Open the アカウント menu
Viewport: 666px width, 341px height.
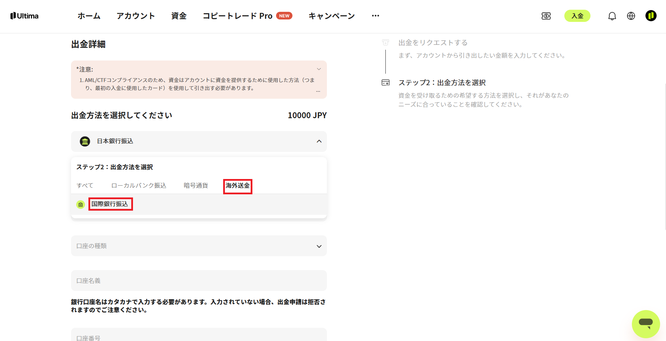click(x=136, y=16)
